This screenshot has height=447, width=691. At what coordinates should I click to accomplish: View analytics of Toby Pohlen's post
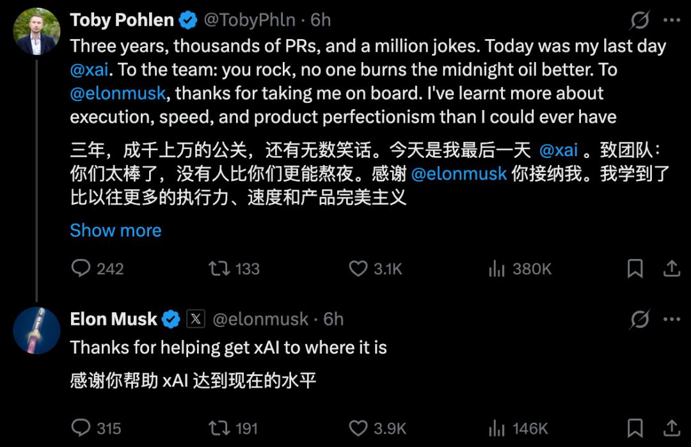pos(496,269)
